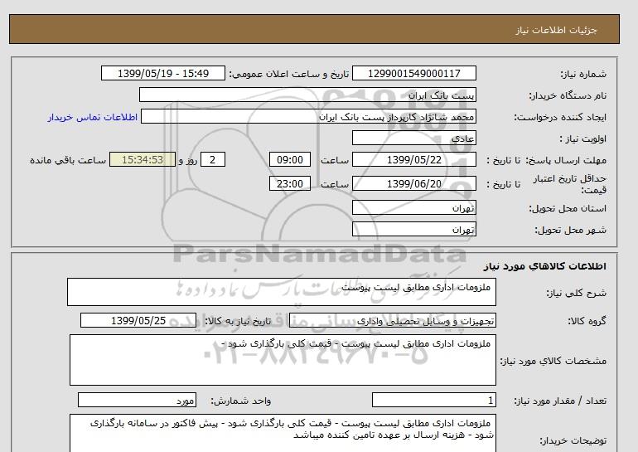Click the goods group field تجهیزات و وسایل تحصیلی واداری
This screenshot has width=638, height=452.
392,320
